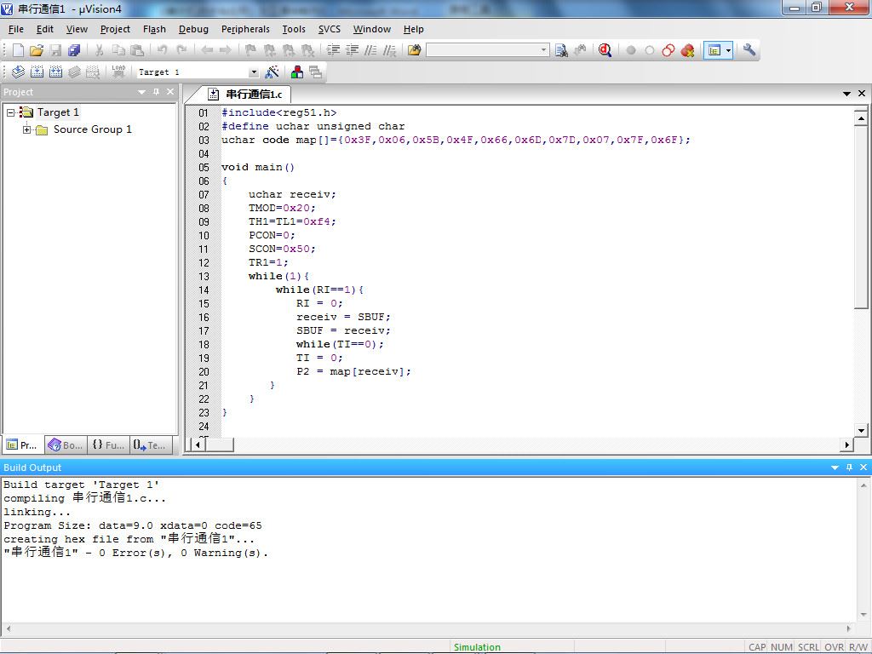Kill all breakpoints with the red circle X icon
The height and width of the screenshot is (654, 872).
pos(687,50)
